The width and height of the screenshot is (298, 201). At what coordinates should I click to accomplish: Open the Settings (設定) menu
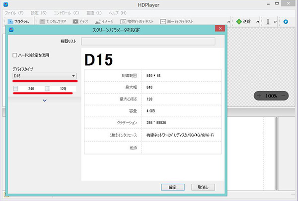point(39,13)
